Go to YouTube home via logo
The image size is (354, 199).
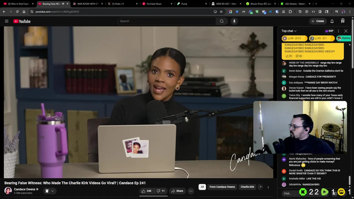[22, 21]
